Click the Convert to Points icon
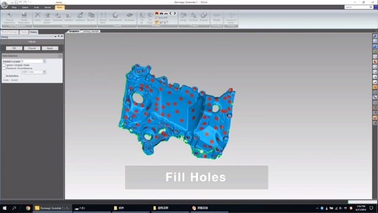 [231, 18]
